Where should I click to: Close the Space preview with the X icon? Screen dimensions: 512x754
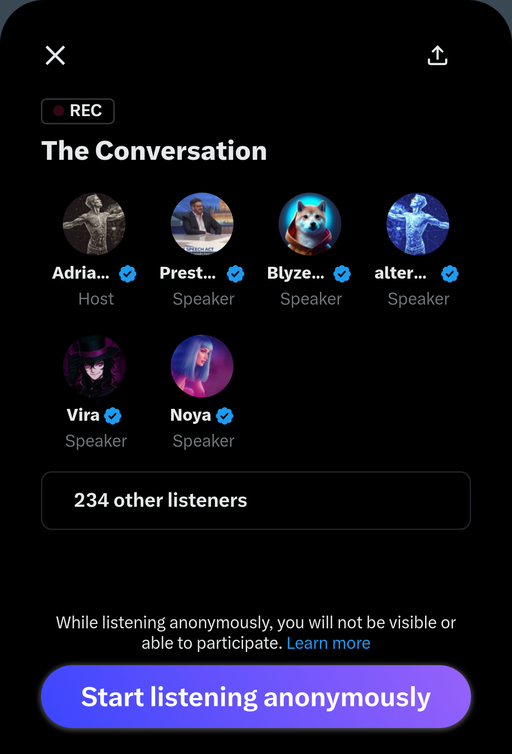coord(56,56)
